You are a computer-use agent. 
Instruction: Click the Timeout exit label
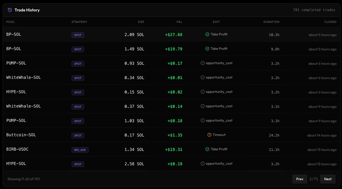click(x=219, y=135)
